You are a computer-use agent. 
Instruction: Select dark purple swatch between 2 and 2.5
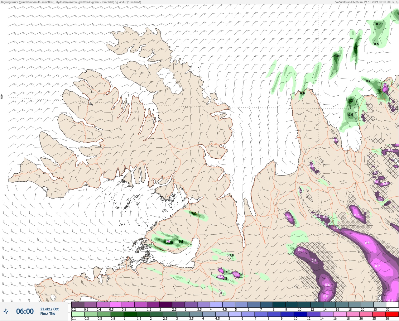pos(166,304)
